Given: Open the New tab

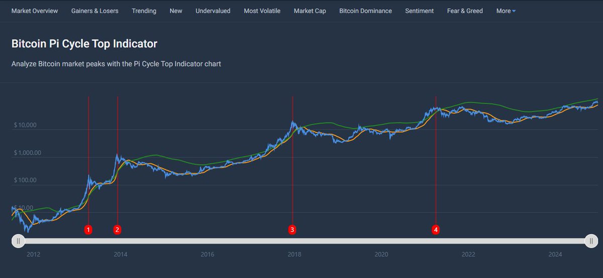Looking at the screenshot, I should (x=176, y=11).
